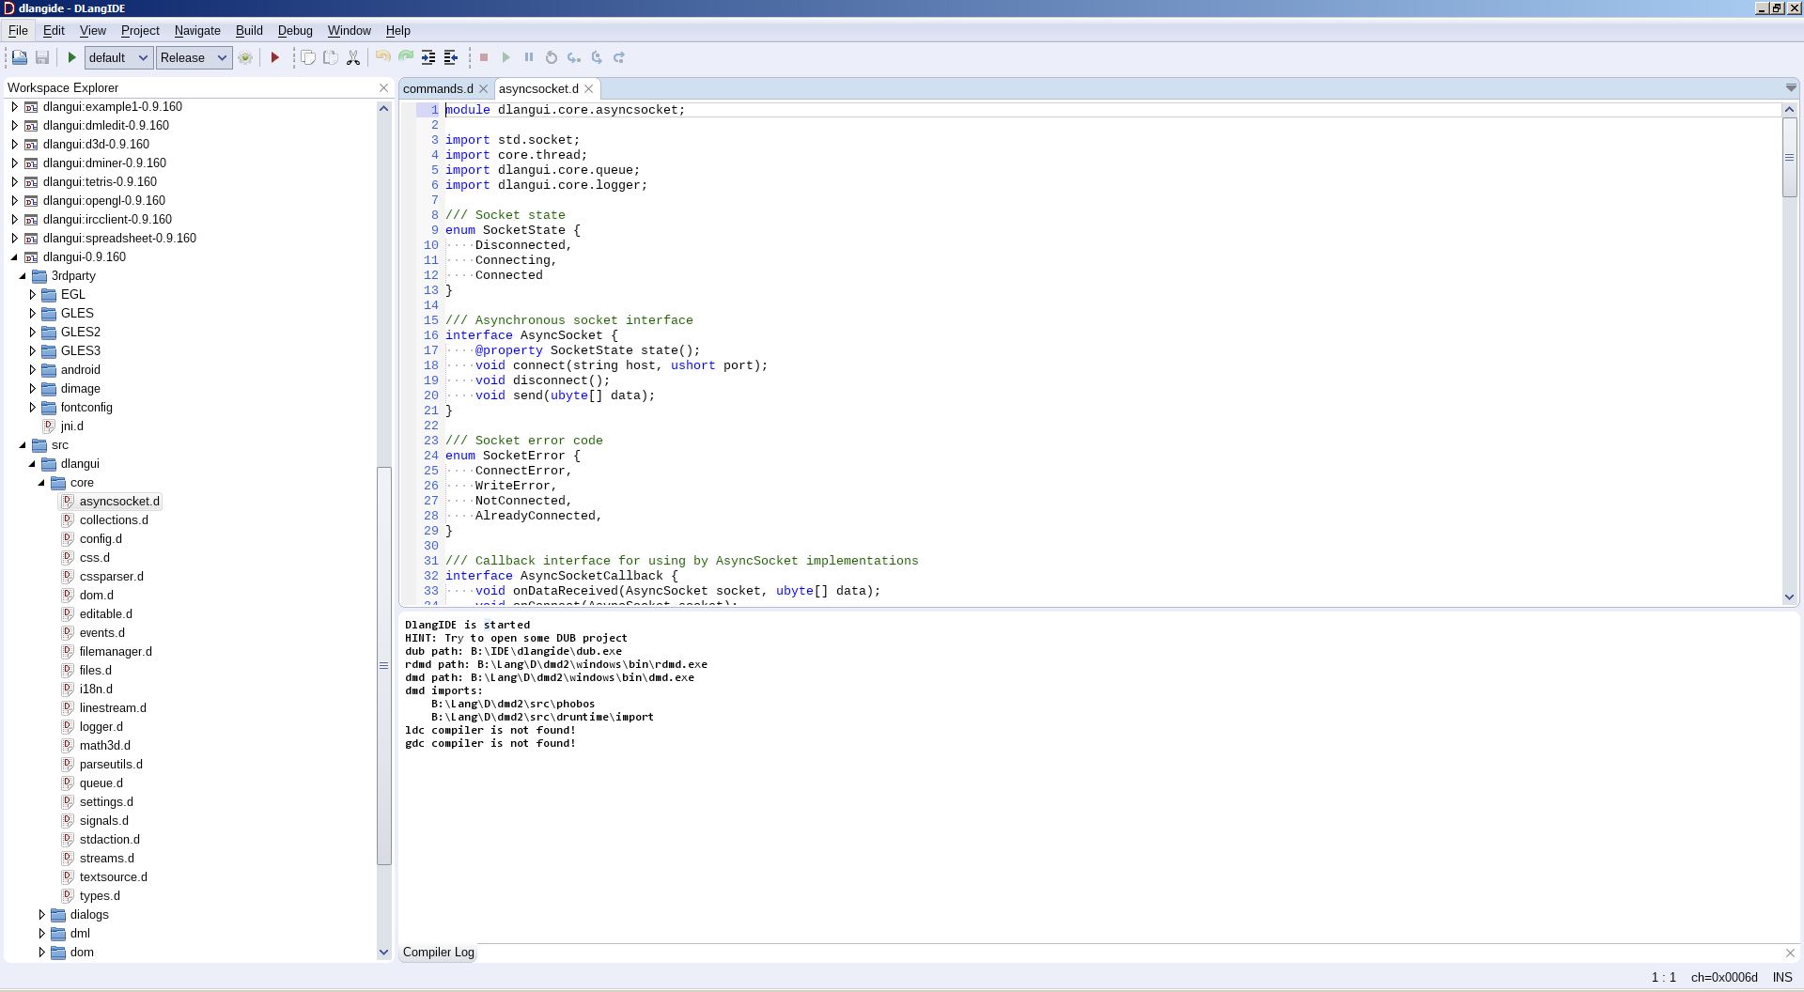Image resolution: width=1804 pixels, height=992 pixels.
Task: Open the File menu
Action: pyautogui.click(x=18, y=30)
